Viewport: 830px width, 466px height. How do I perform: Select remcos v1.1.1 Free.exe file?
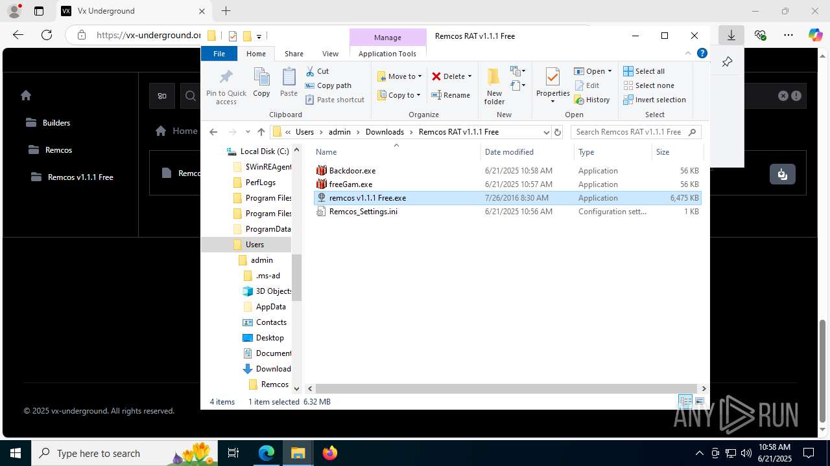click(x=507, y=198)
